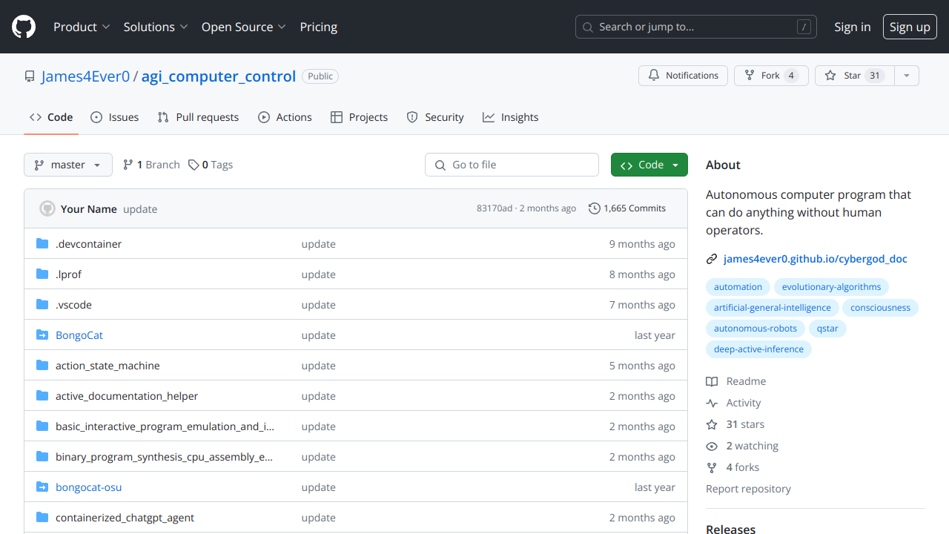Open the Security tab
Viewport: 949px width, 534px height.
[x=435, y=117]
